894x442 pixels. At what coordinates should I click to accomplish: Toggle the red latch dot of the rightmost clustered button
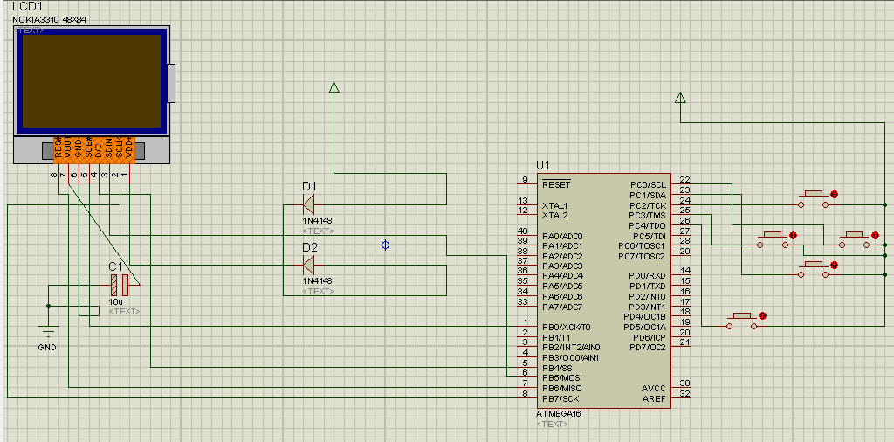click(x=875, y=235)
